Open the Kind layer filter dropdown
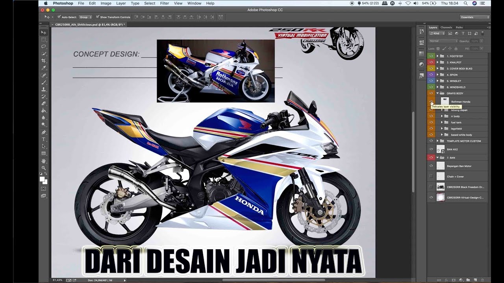Viewport: 504px width, 283px height. (x=437, y=33)
